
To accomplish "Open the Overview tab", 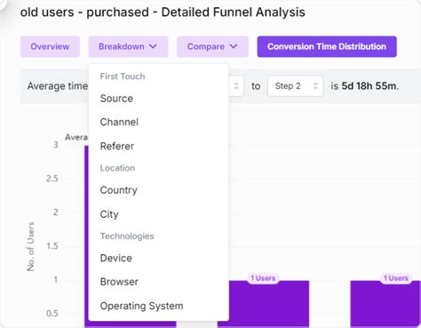I will coord(50,46).
